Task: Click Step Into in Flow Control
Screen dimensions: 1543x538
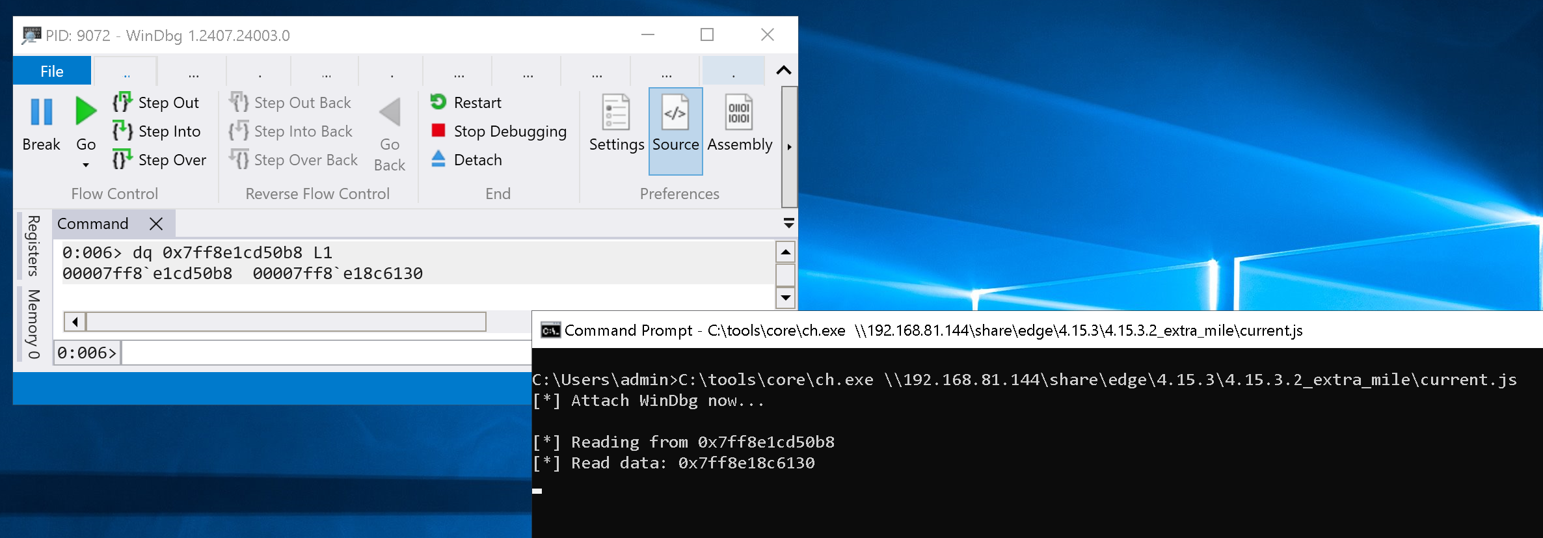Action: pyautogui.click(x=168, y=131)
